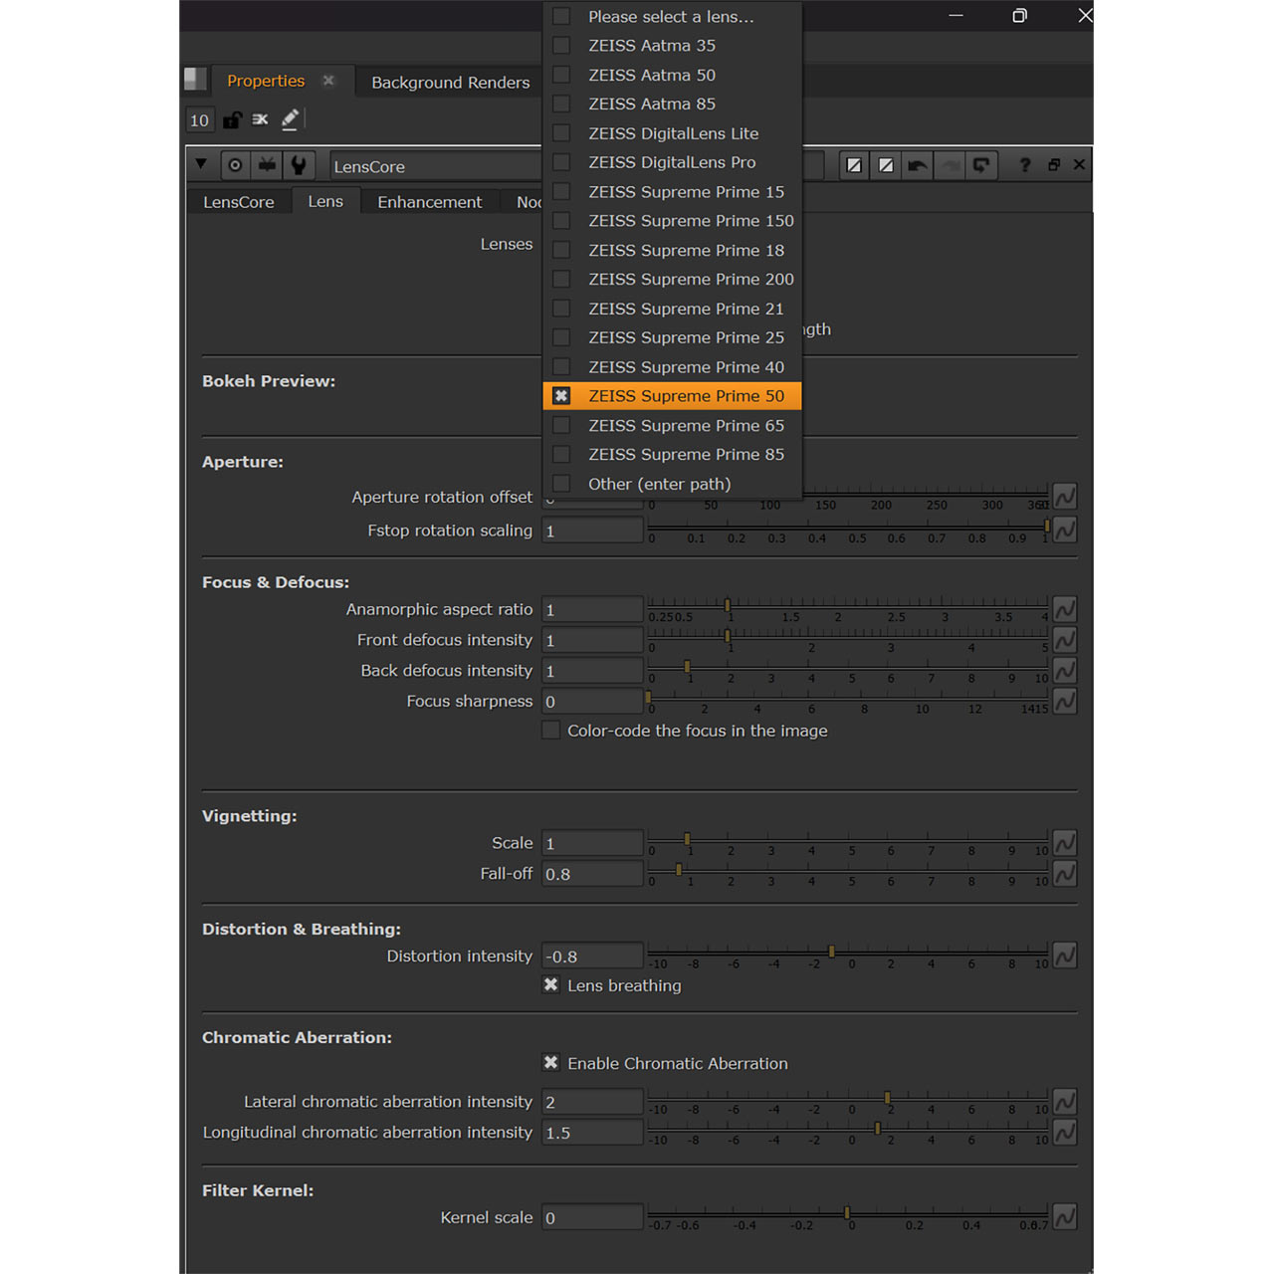1274x1274 pixels.
Task: Open the LensCore sub-tab
Action: click(239, 202)
